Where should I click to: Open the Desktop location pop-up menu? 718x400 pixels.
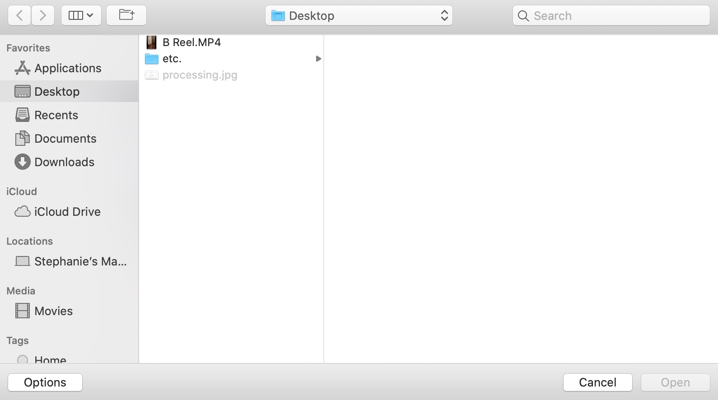(359, 16)
